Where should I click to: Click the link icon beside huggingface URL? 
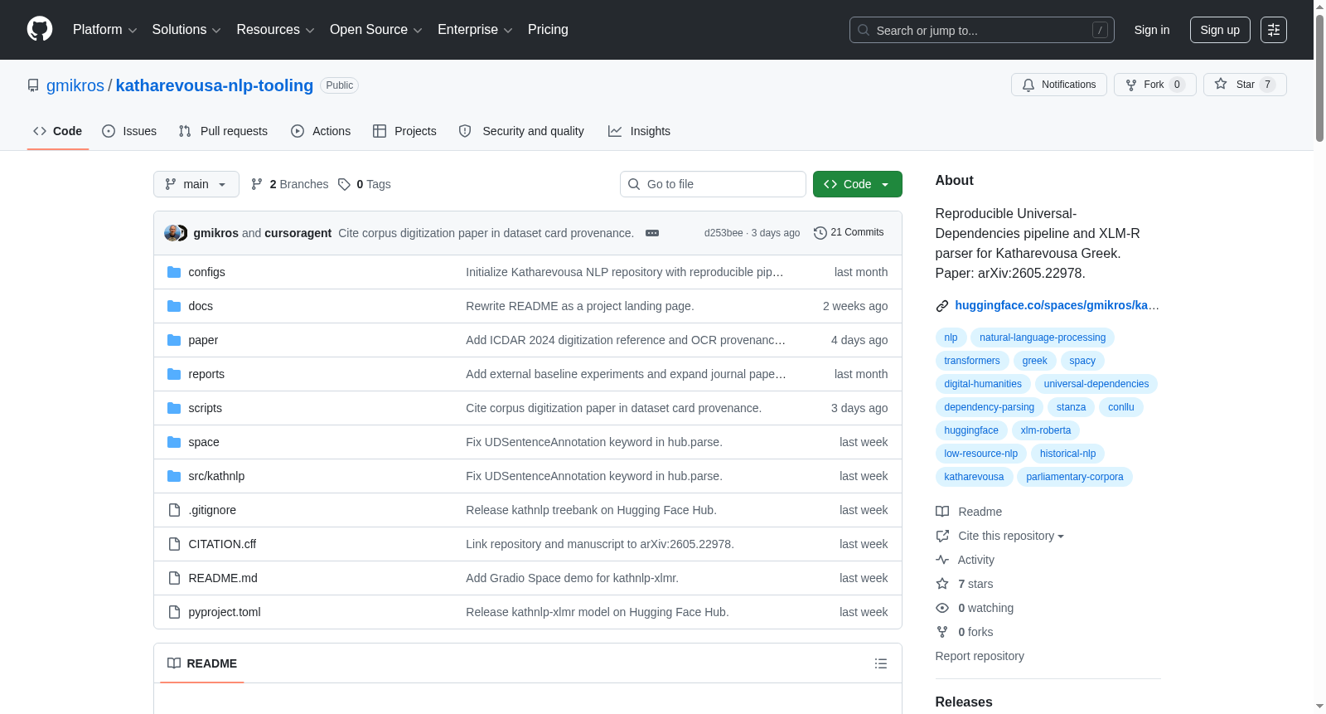coord(942,306)
